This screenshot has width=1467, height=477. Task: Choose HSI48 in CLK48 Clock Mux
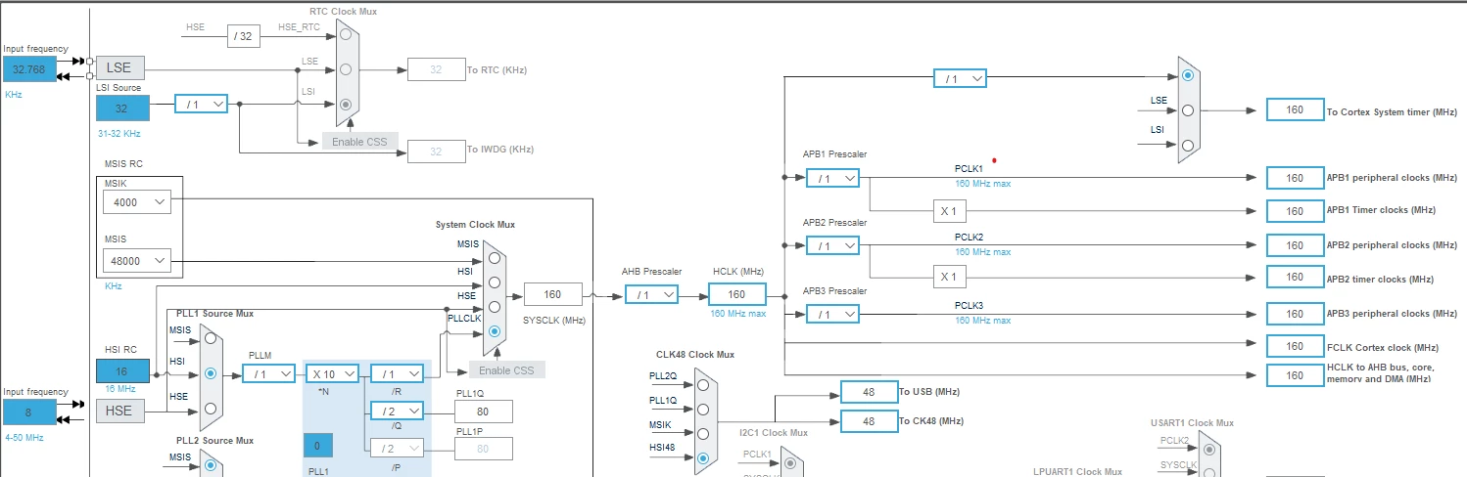703,457
